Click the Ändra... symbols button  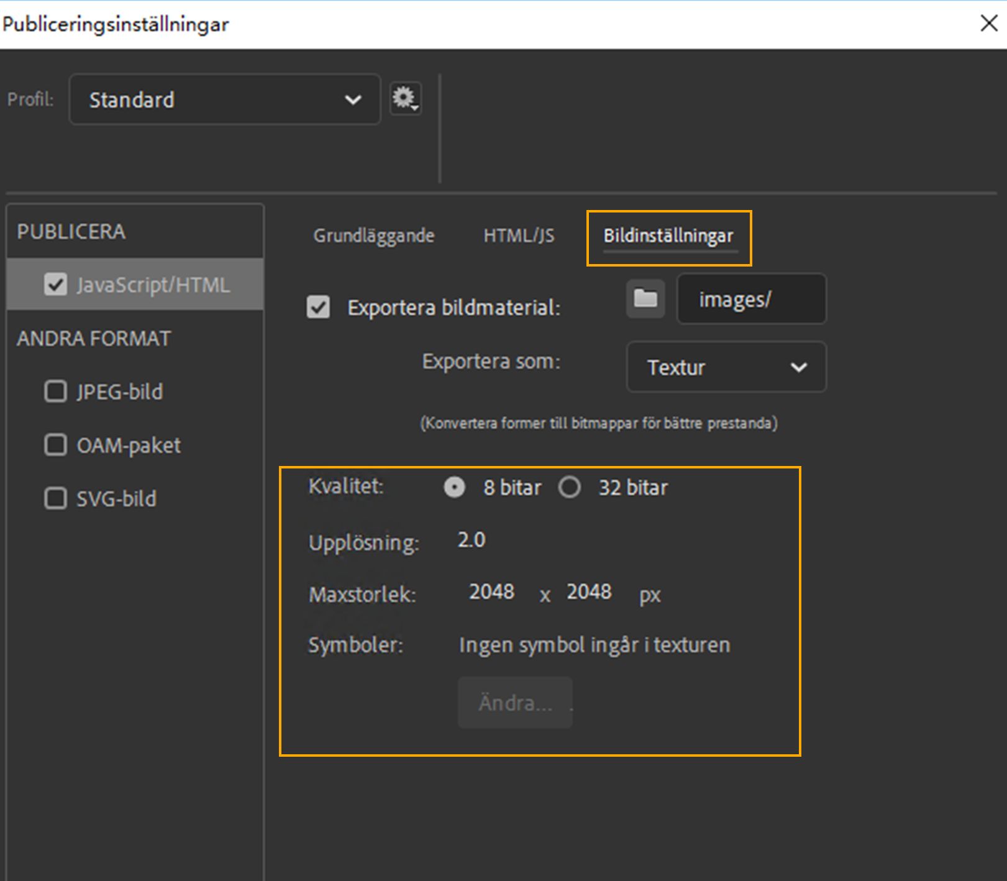click(x=515, y=703)
